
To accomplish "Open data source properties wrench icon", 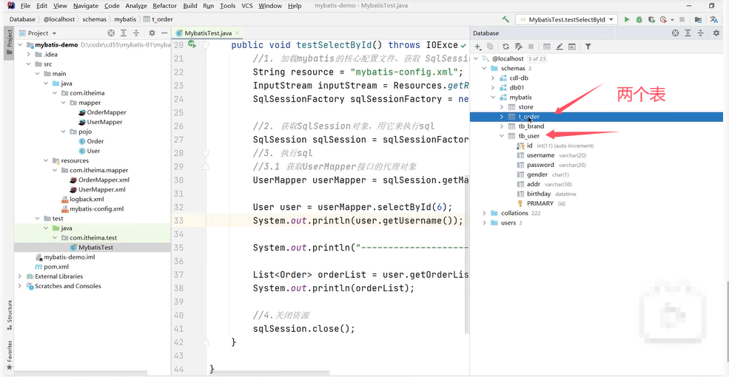I will [x=518, y=47].
